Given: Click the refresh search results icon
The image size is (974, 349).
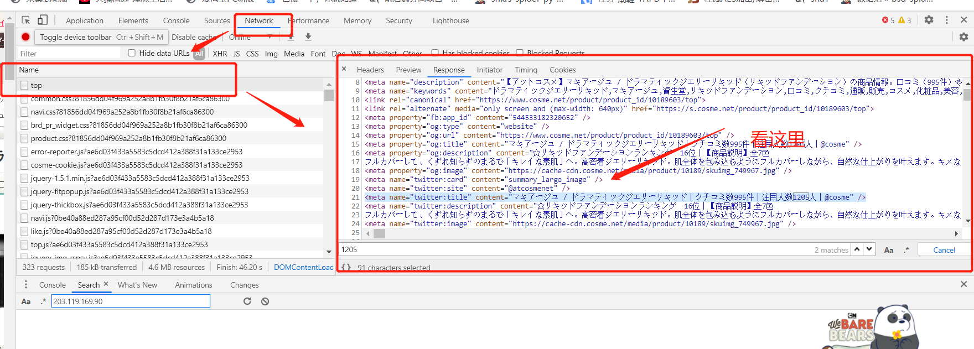Looking at the screenshot, I should pyautogui.click(x=247, y=301).
